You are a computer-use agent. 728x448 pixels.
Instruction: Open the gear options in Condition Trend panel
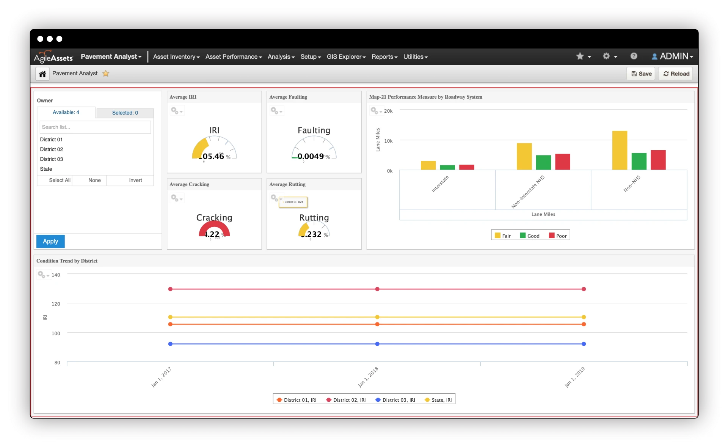tap(43, 275)
